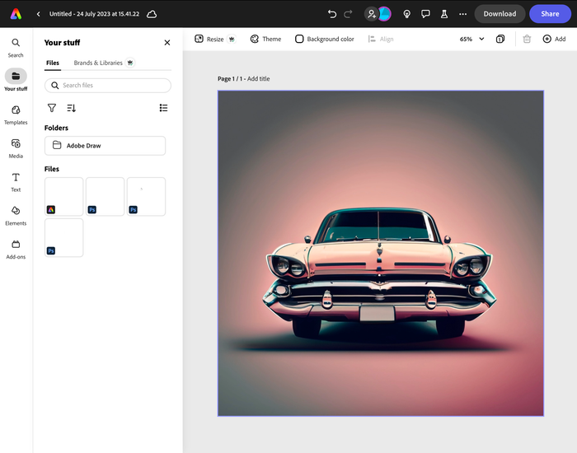Click the filter funnel icon in Your stuff
The height and width of the screenshot is (453, 577).
pyautogui.click(x=52, y=108)
